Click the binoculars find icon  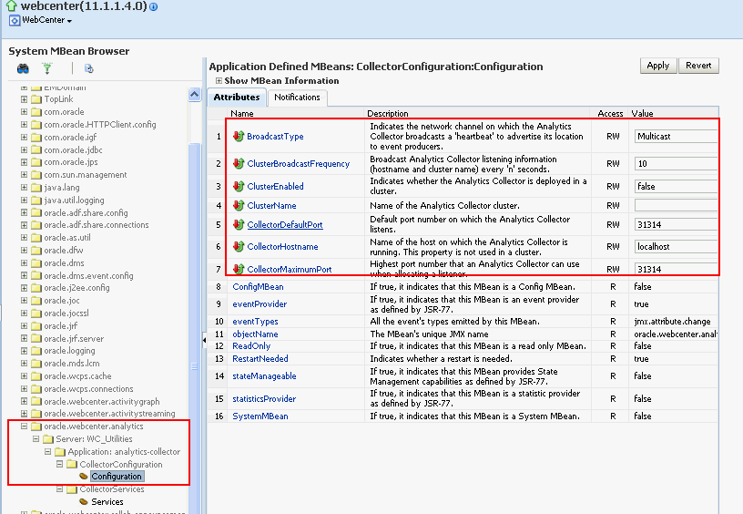(23, 68)
